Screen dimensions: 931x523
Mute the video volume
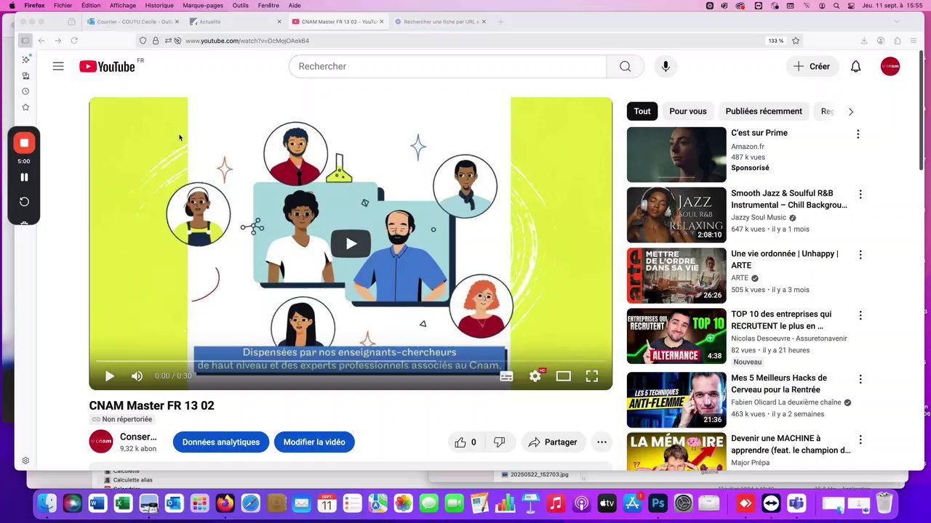tap(137, 376)
